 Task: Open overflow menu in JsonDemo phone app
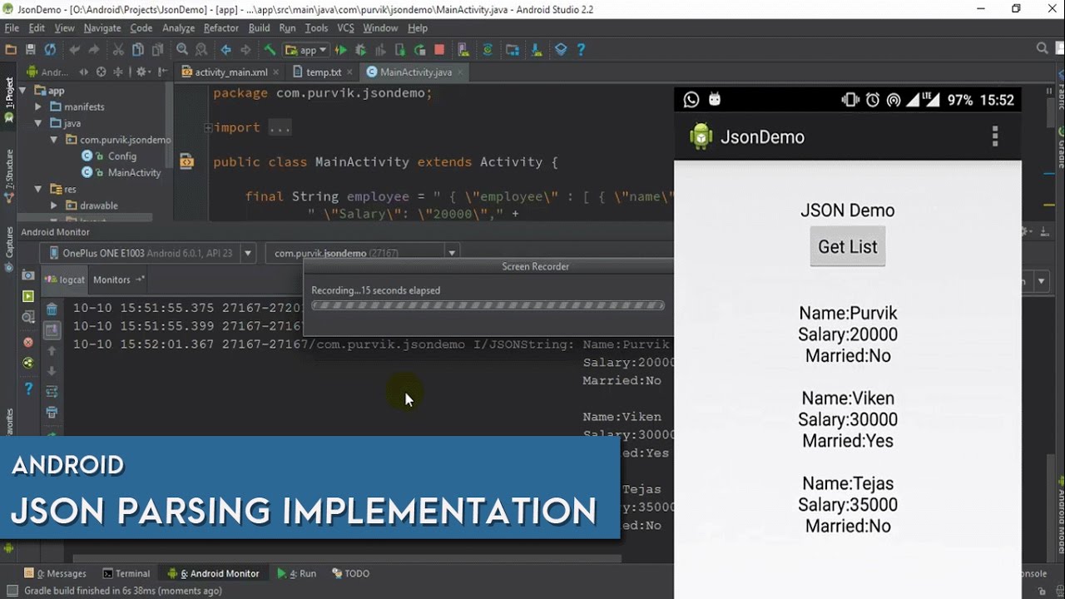point(995,136)
